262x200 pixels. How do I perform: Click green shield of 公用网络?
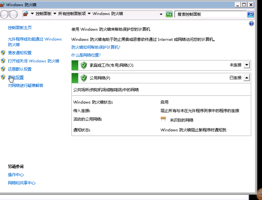click(84, 78)
